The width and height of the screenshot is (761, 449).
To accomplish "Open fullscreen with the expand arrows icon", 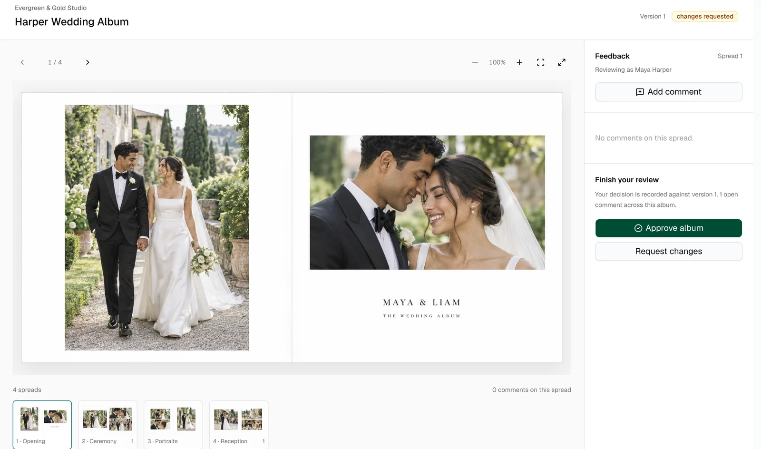I will [562, 62].
